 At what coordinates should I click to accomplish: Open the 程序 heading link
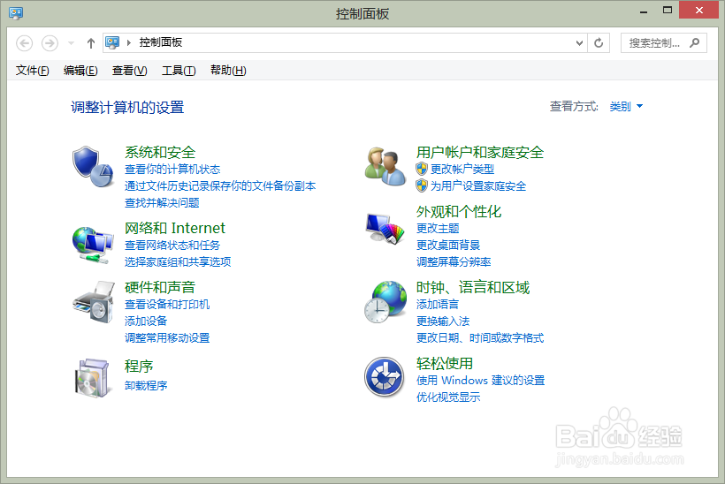139,367
